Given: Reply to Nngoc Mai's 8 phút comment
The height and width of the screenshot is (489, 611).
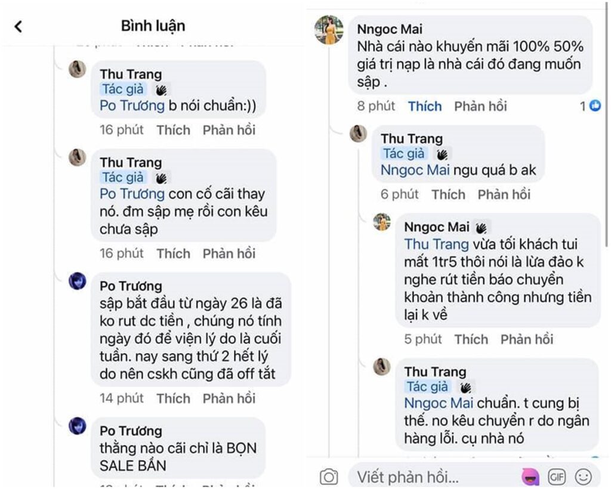Looking at the screenshot, I should 480,106.
